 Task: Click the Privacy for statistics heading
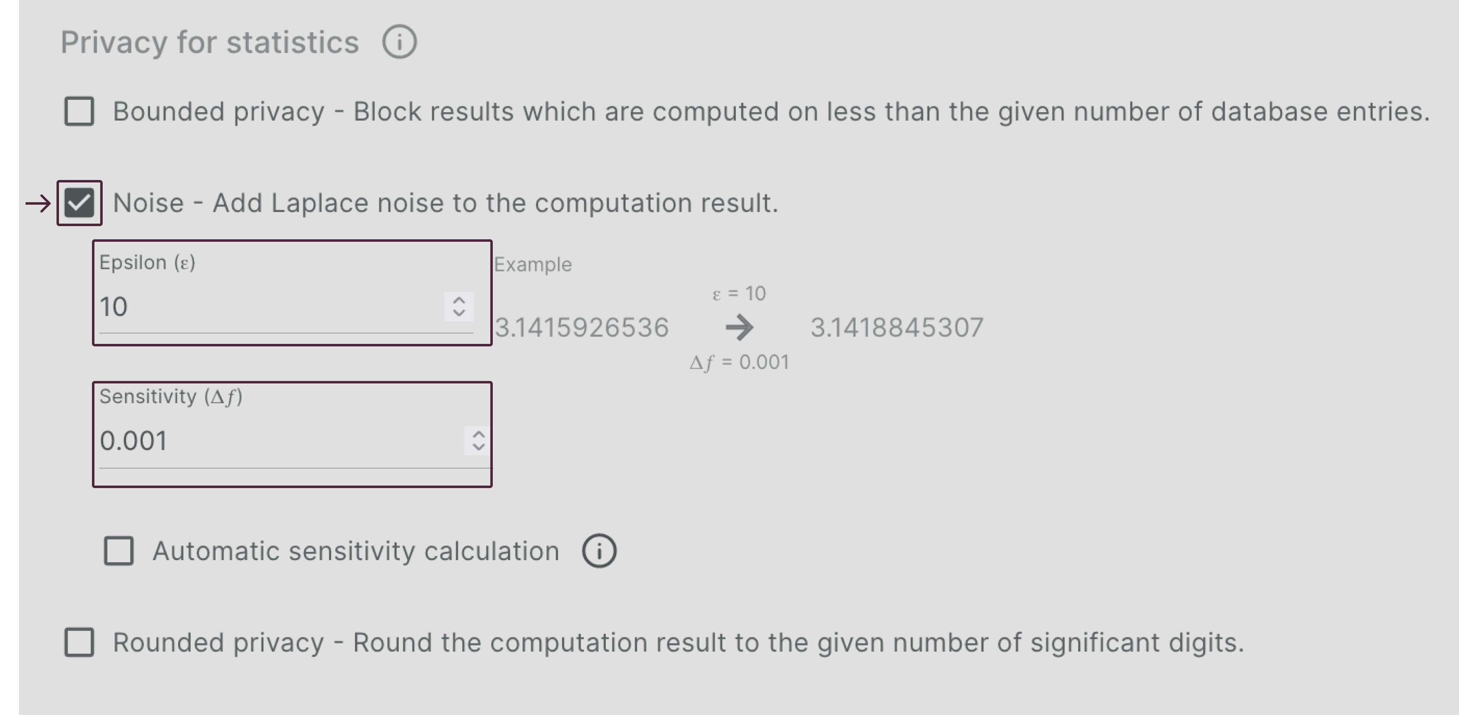[209, 42]
